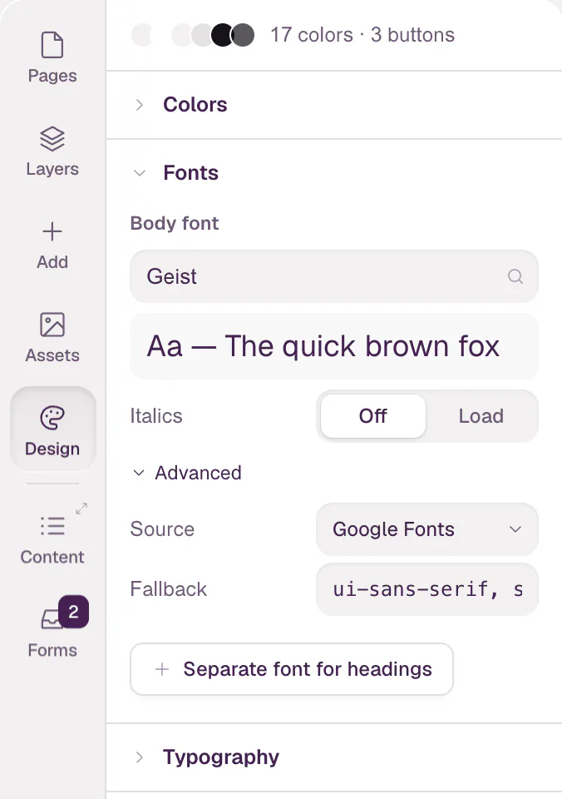
Task: Click the Forms notification badge showing 2
Action: tap(73, 612)
